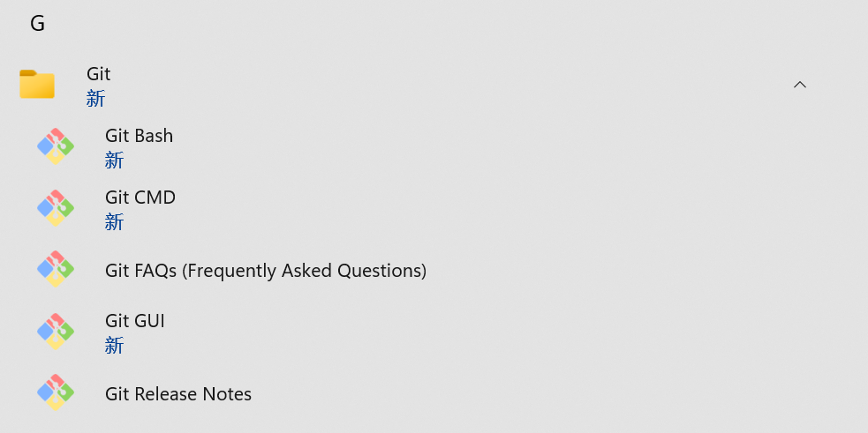Click the Git Release Notes icon
The height and width of the screenshot is (433, 868).
pos(55,393)
